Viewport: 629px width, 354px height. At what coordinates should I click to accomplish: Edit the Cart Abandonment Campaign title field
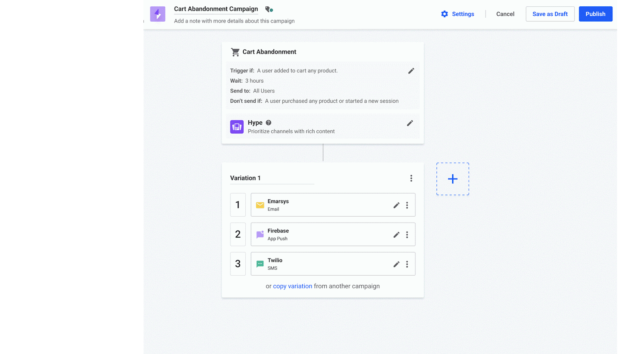pos(216,9)
